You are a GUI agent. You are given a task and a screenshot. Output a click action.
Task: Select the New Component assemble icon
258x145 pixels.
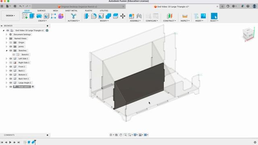pos(131,16)
